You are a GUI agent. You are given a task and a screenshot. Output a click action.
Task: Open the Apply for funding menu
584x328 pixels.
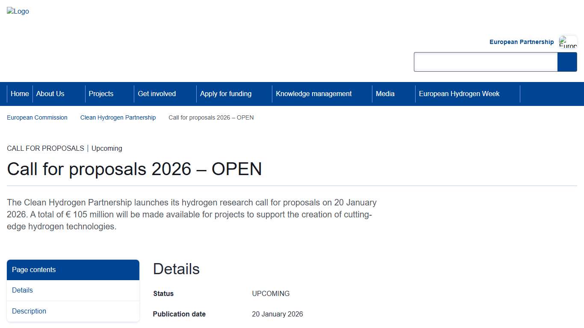point(226,94)
